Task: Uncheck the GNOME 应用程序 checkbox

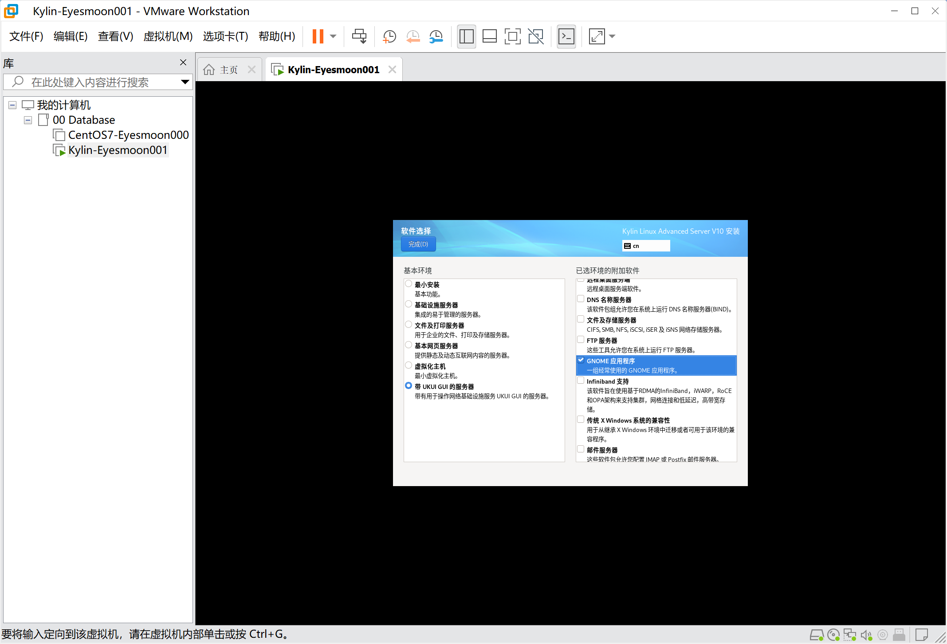Action: click(581, 360)
